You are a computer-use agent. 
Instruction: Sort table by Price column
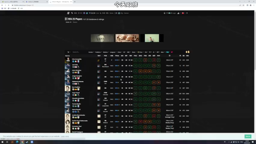(117, 56)
